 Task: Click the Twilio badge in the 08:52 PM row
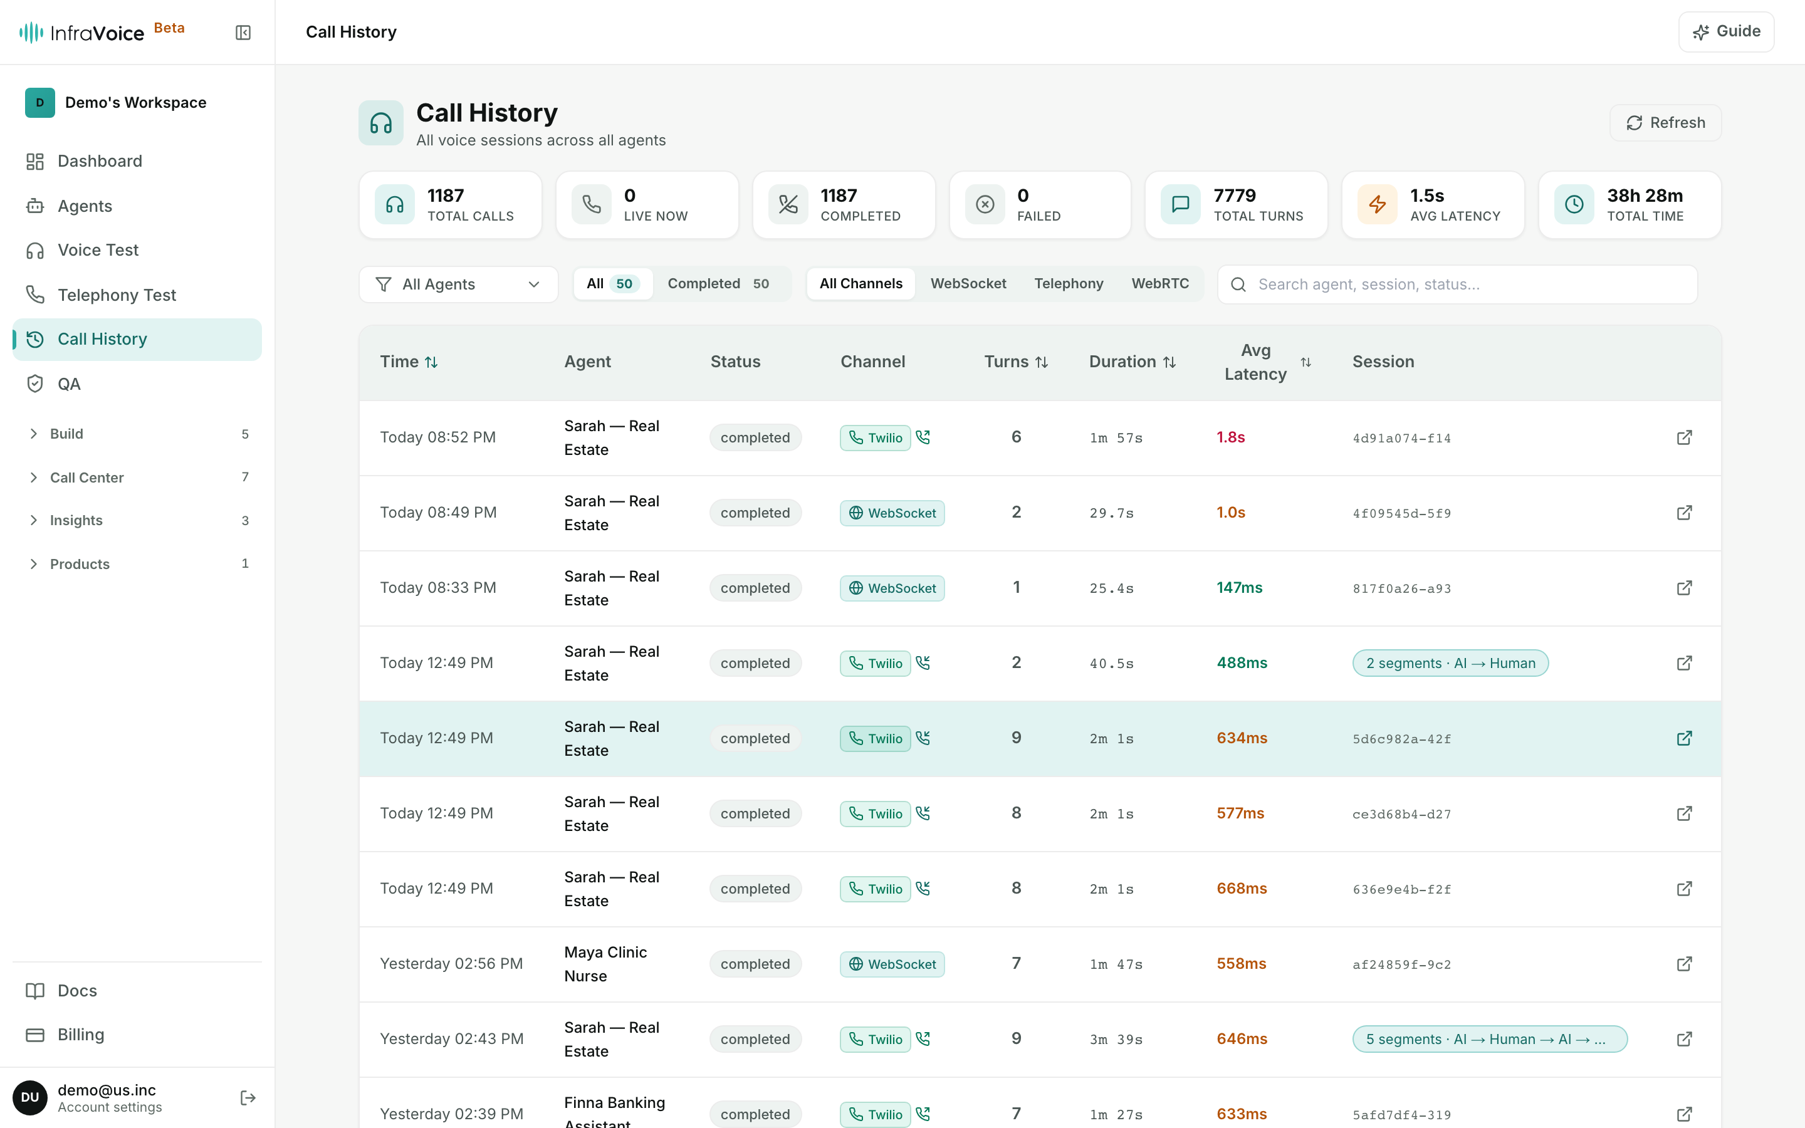[875, 438]
